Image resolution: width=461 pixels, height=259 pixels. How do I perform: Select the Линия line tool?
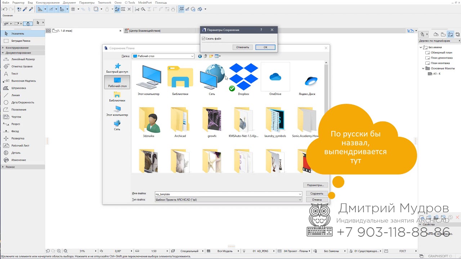tap(22, 95)
